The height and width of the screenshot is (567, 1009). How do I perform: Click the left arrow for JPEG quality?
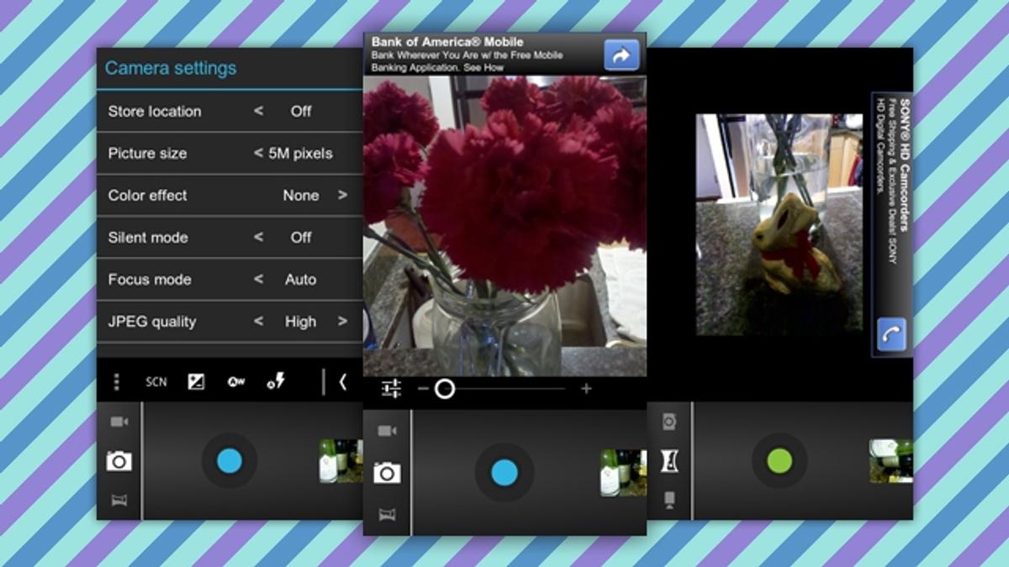click(258, 321)
